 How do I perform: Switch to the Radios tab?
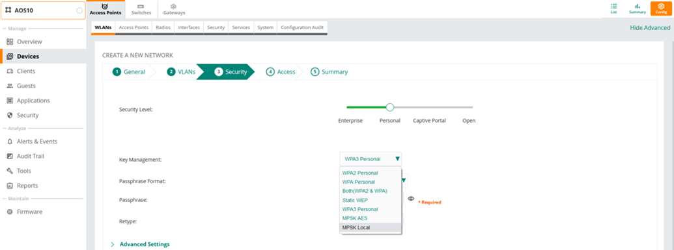[x=163, y=27]
